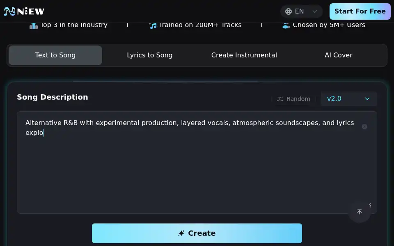Open the EN language dropdown
Screen dimensions: 394x246
pos(301,11)
